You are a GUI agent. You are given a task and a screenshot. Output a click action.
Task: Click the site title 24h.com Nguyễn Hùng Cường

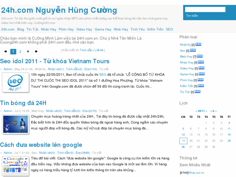click(59, 10)
